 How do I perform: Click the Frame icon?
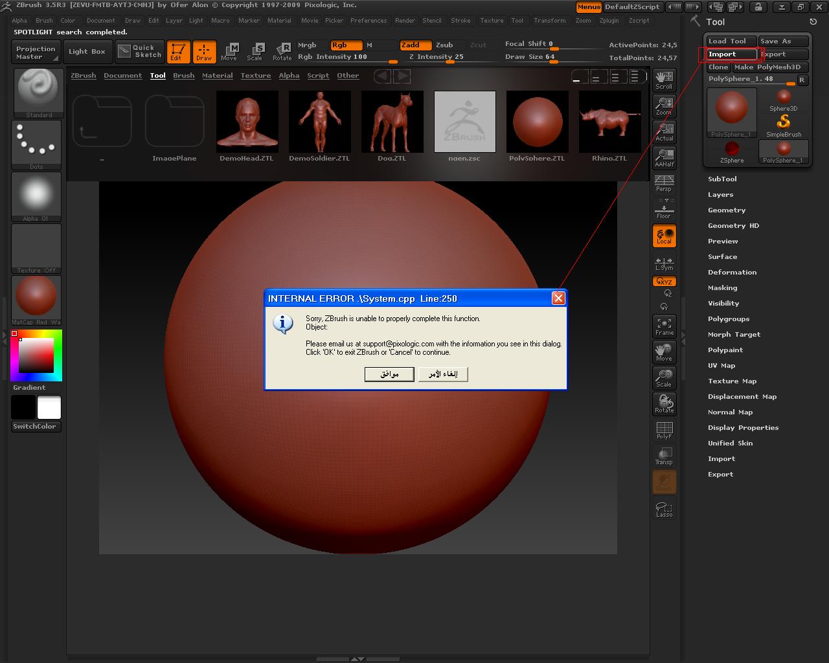click(664, 326)
